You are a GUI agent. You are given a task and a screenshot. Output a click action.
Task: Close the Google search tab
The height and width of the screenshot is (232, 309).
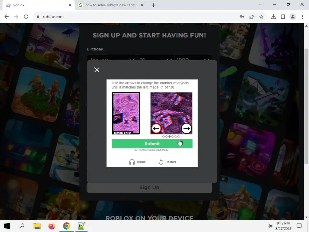click(x=142, y=5)
